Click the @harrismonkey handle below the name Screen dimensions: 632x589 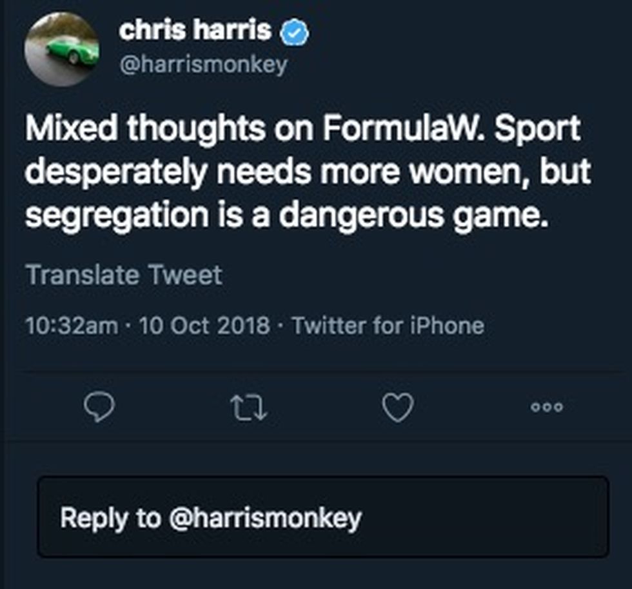(204, 65)
